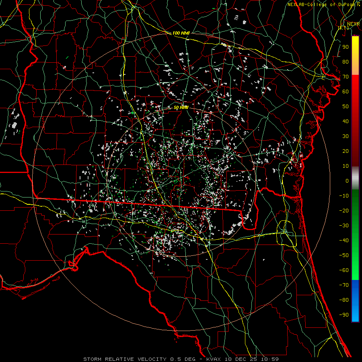
Task: Click the 50 value on the velocity scale
Action: [346, 107]
